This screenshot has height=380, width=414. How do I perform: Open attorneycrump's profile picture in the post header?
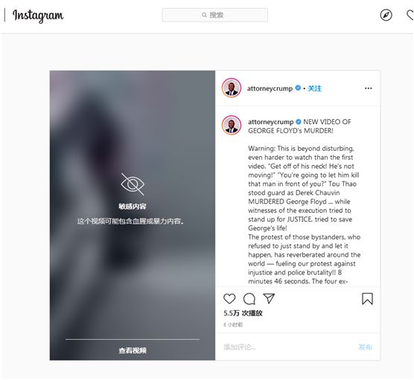pyautogui.click(x=232, y=88)
